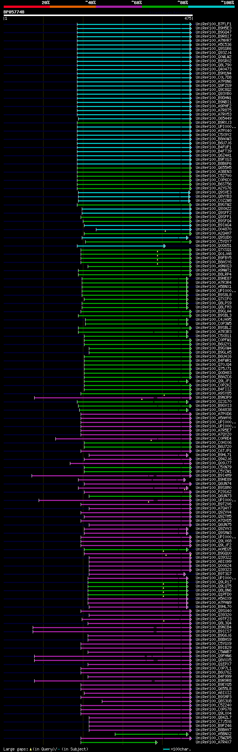Select hit label UniRef100_Q9SMW3
The image size is (238, 752).
[213, 533]
